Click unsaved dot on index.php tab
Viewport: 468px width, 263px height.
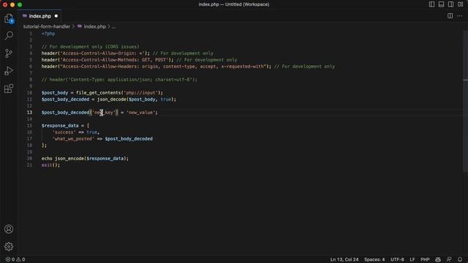[56, 16]
